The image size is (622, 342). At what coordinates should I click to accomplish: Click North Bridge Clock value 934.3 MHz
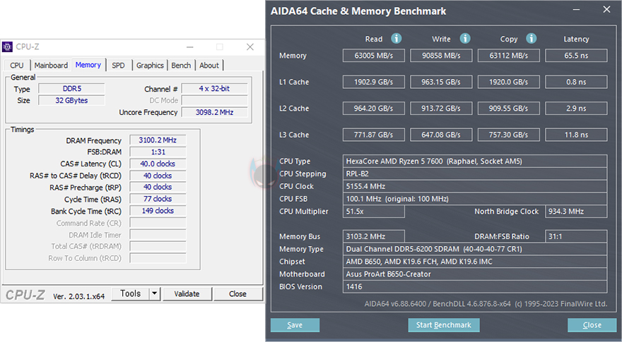click(576, 212)
